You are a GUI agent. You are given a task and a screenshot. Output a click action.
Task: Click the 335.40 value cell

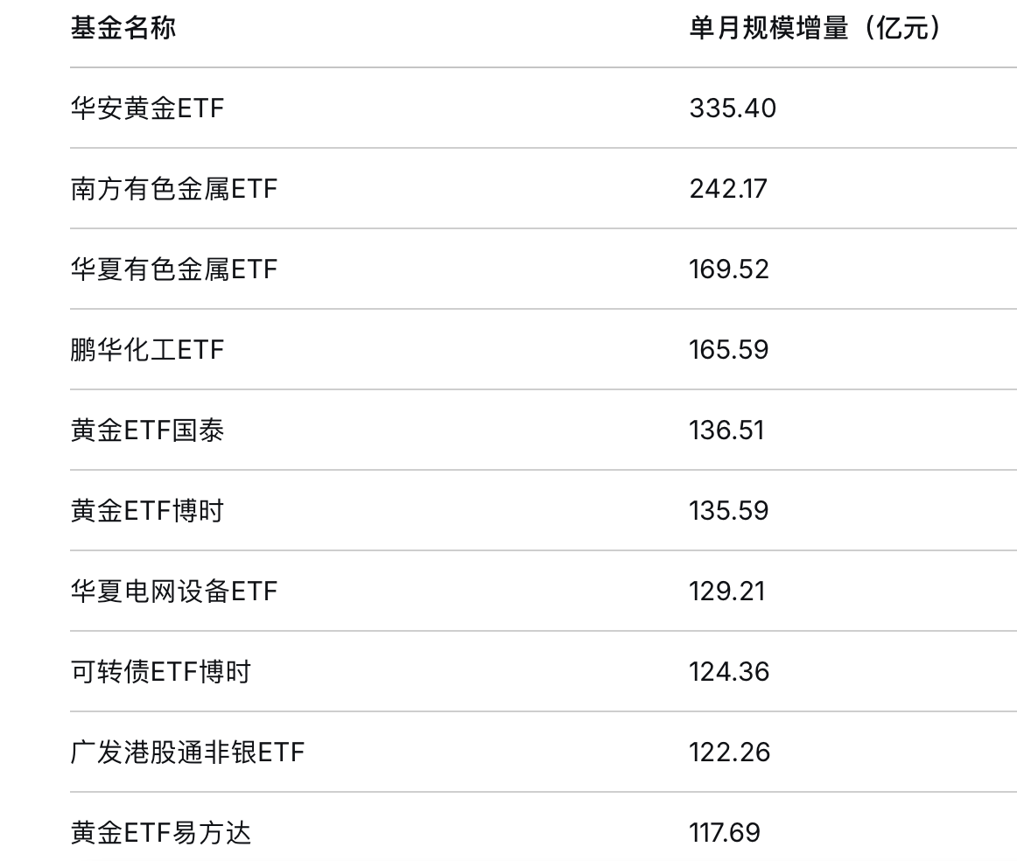coord(733,108)
